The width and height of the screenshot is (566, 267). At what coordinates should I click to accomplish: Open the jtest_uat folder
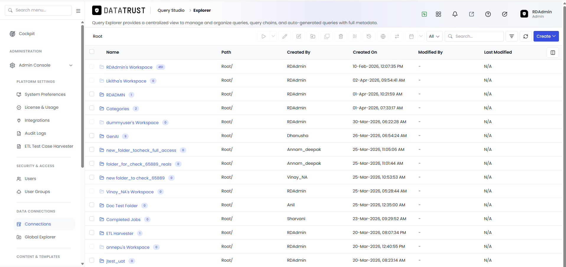(115, 261)
